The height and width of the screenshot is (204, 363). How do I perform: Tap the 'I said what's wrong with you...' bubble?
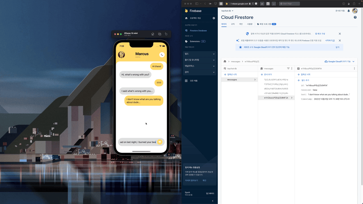137,91
